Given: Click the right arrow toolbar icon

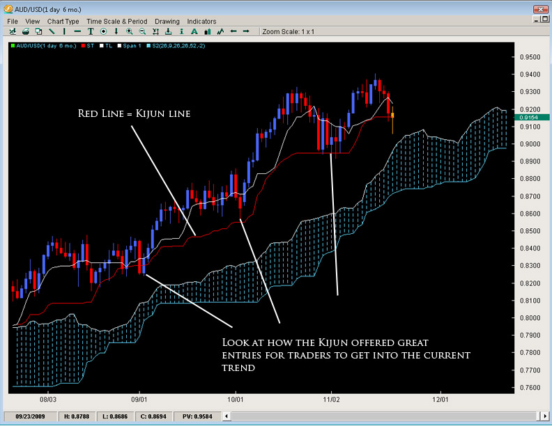Looking at the screenshot, I should 246,31.
